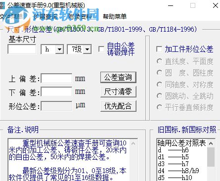Enable the 自由公差铸锻焊件 checkbox
220x181 pixels.
click(x=101, y=49)
